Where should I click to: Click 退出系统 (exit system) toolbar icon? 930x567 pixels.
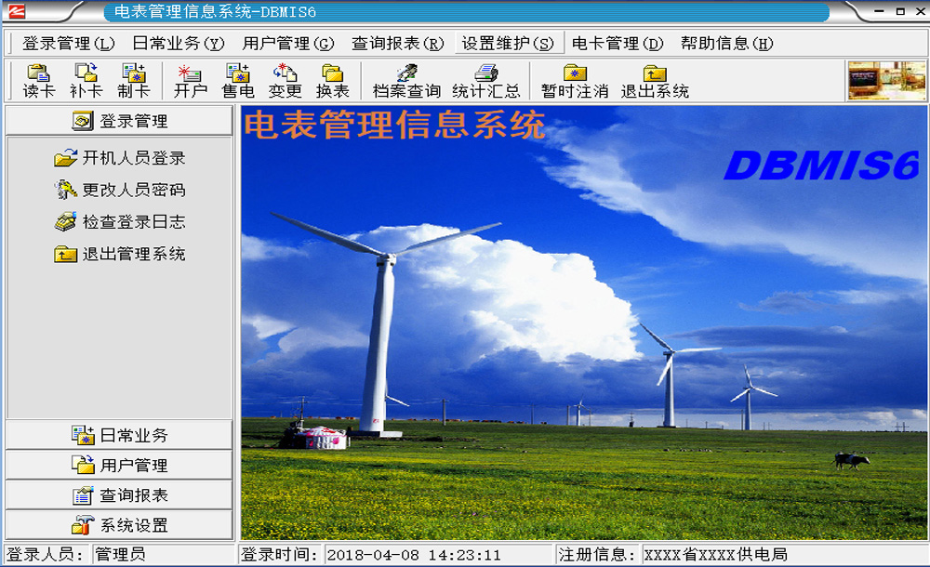(x=655, y=80)
